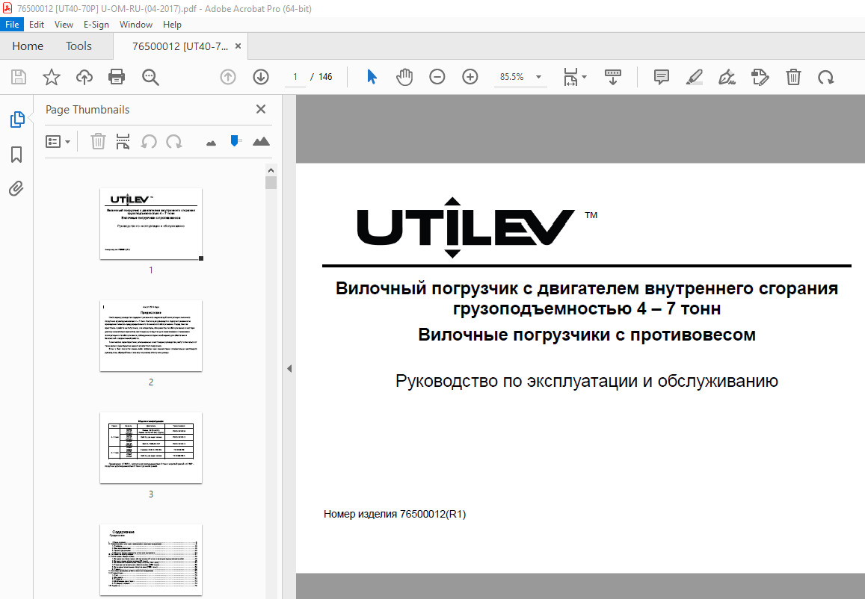Click the fit page width icon
Screen dimensions: 865x599
[570, 77]
